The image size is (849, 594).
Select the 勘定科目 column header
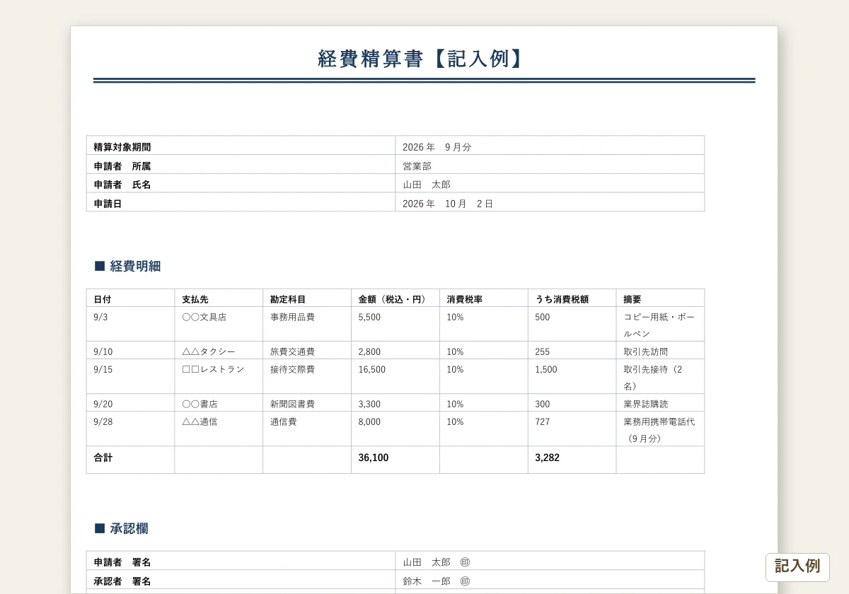point(307,299)
